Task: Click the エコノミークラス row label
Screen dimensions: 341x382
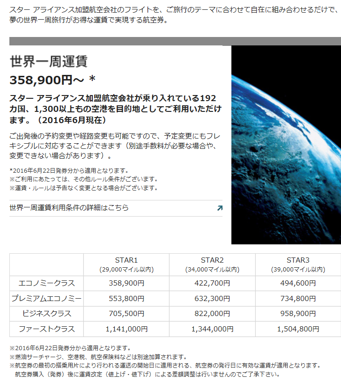Action: coord(46,283)
